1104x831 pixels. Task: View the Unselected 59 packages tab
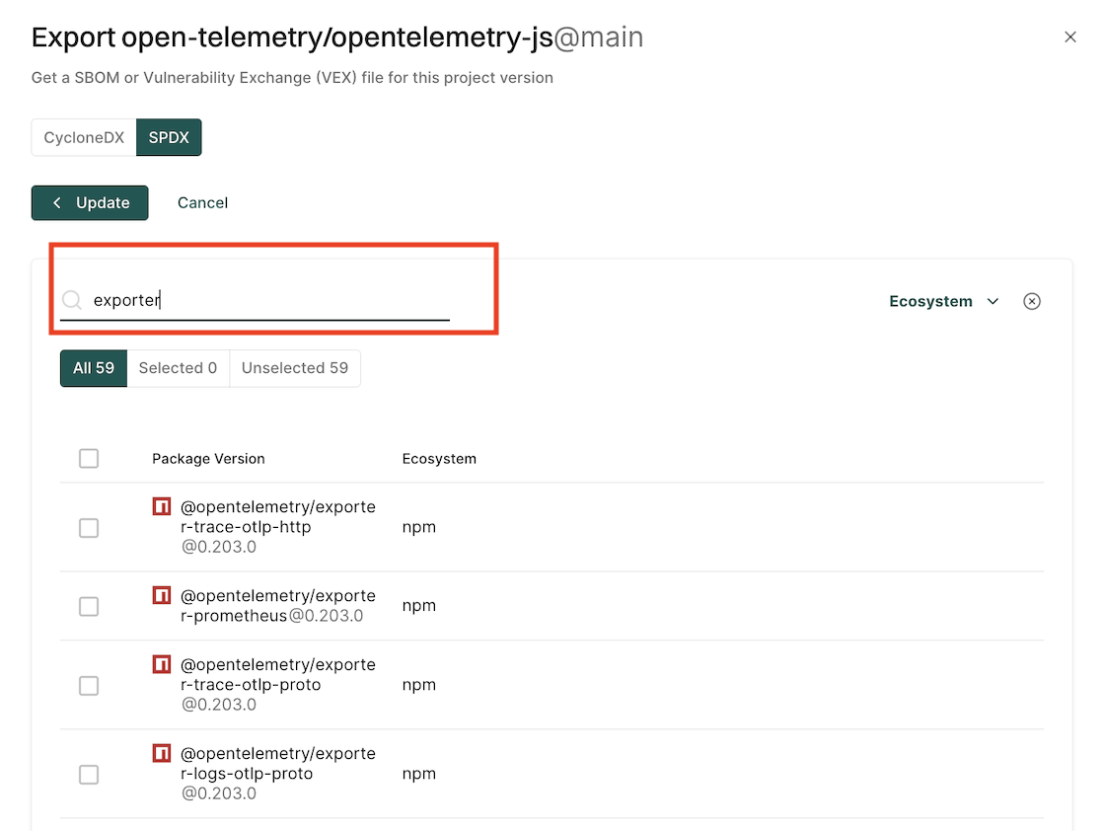294,368
